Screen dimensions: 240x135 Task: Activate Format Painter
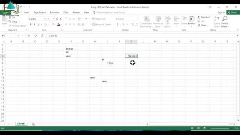point(18,26)
